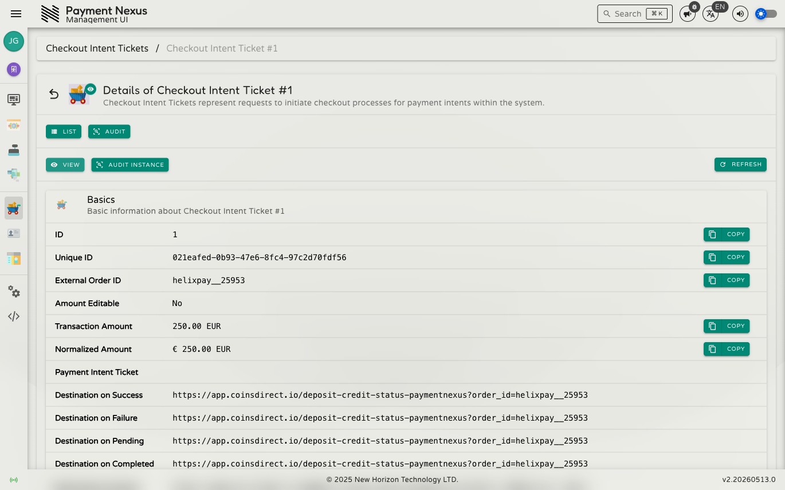Copy the Unique ID value
The height and width of the screenshot is (490, 785).
[727, 257]
